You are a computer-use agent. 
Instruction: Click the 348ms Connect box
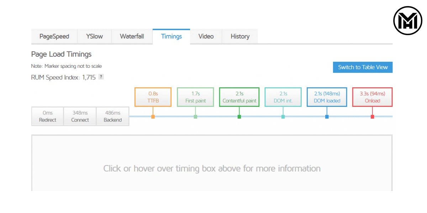80,116
